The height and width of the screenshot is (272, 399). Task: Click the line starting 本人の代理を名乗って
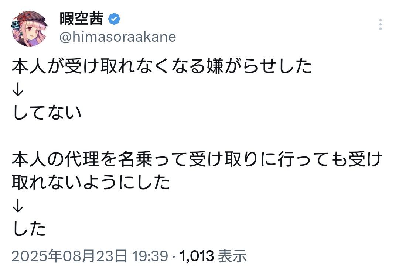pyautogui.click(x=197, y=159)
